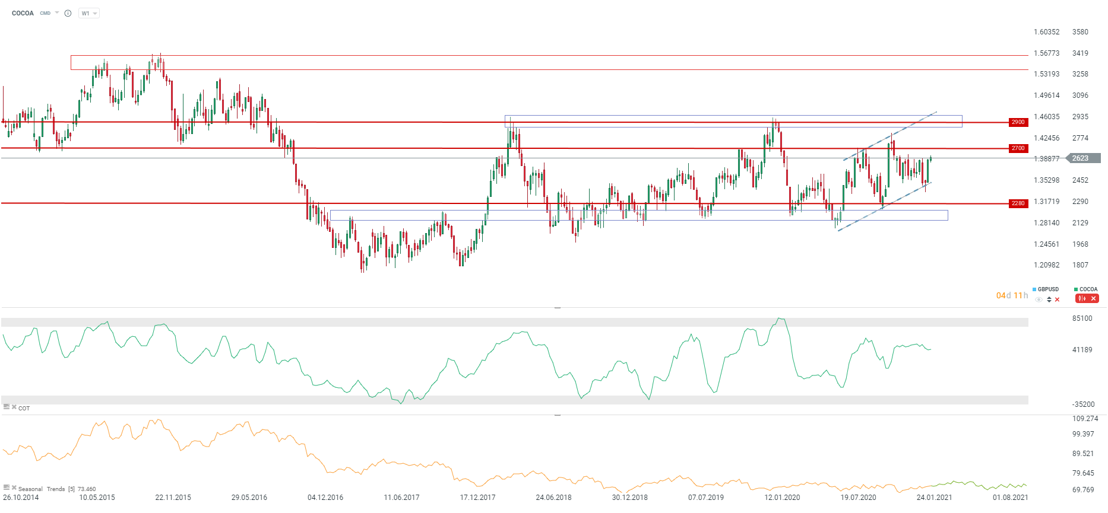Select the 2900 red price level tag
Image resolution: width=1108 pixels, height=513 pixels.
[x=1018, y=122]
